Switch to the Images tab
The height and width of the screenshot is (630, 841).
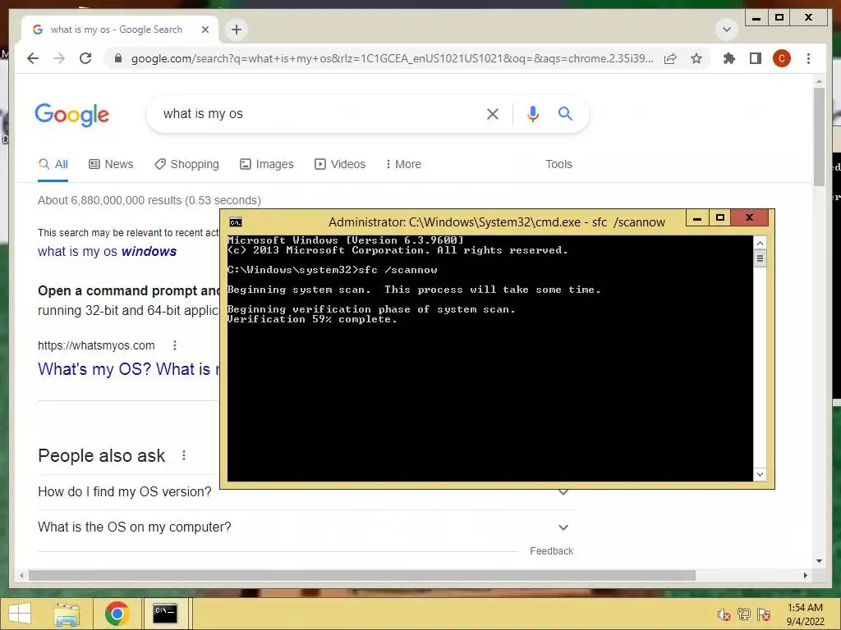tap(267, 164)
